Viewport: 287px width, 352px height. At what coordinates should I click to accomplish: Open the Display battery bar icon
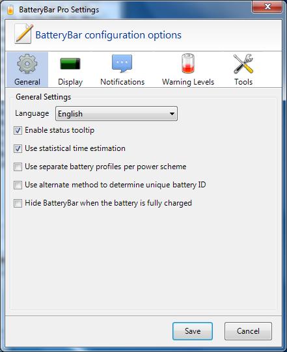pyautogui.click(x=70, y=64)
